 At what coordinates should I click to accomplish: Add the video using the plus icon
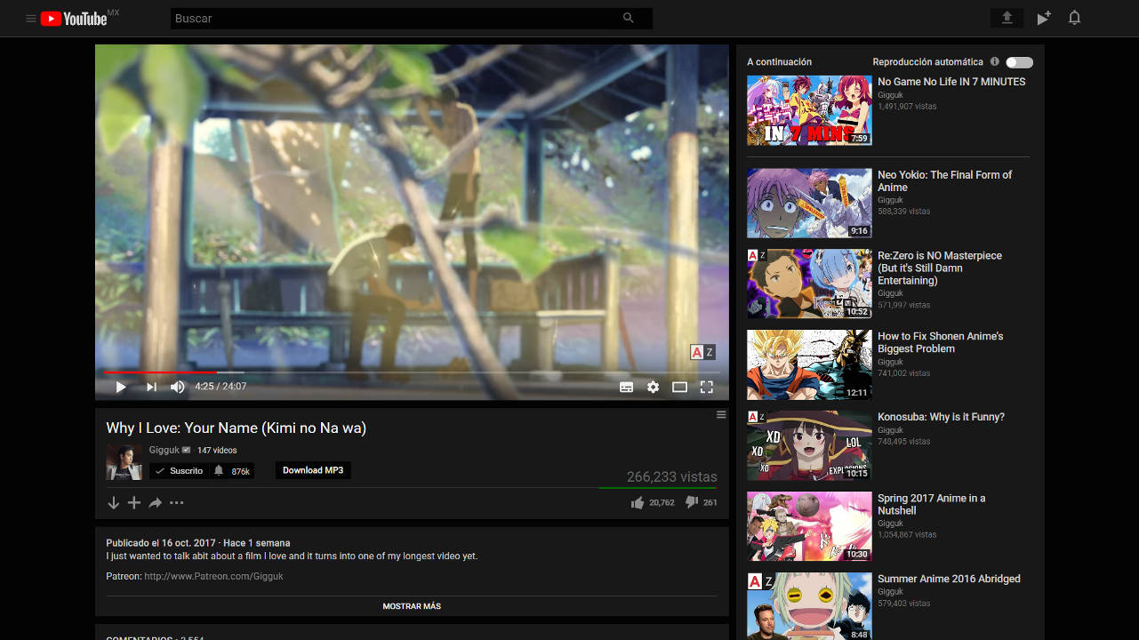[134, 503]
